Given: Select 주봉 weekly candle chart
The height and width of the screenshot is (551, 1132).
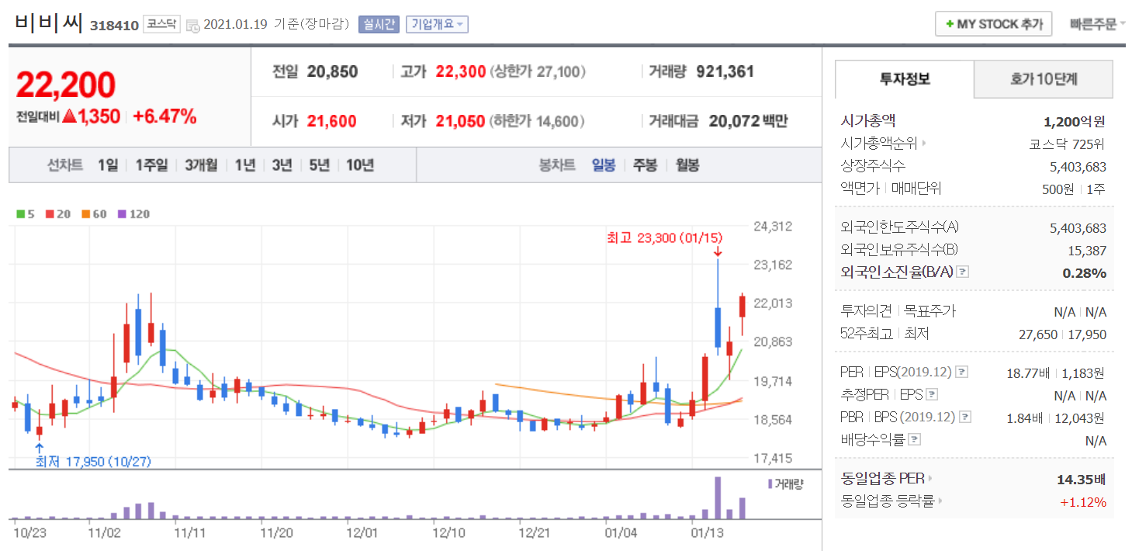Looking at the screenshot, I should point(645,165).
